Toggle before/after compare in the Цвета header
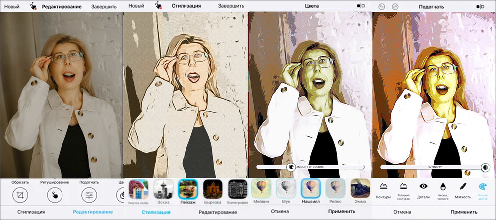Viewport: 496px width, 220px height. coord(361,7)
